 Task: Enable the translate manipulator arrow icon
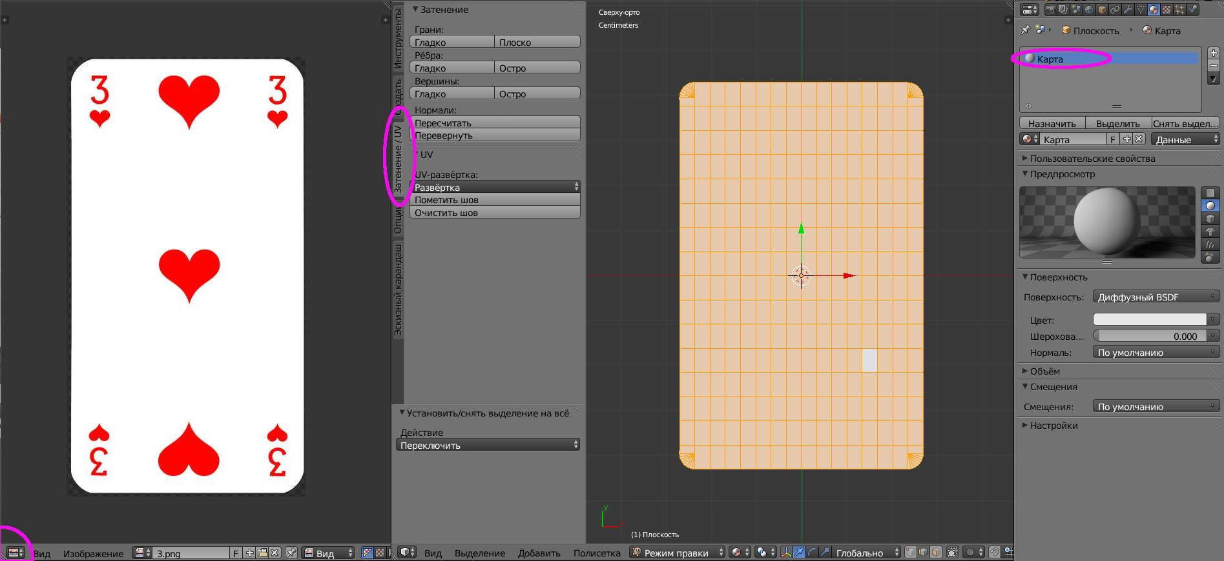[x=800, y=553]
